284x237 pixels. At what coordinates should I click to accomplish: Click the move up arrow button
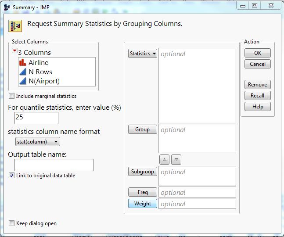point(164,160)
